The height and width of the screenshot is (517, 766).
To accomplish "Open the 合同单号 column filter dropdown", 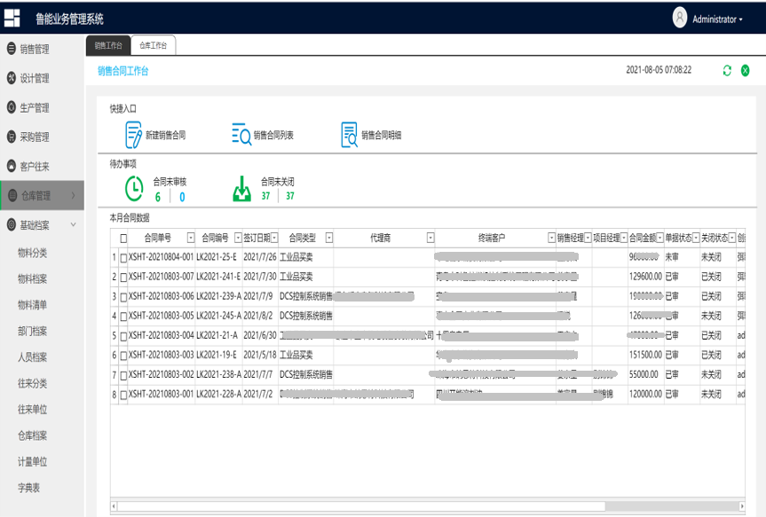I will tap(191, 238).
